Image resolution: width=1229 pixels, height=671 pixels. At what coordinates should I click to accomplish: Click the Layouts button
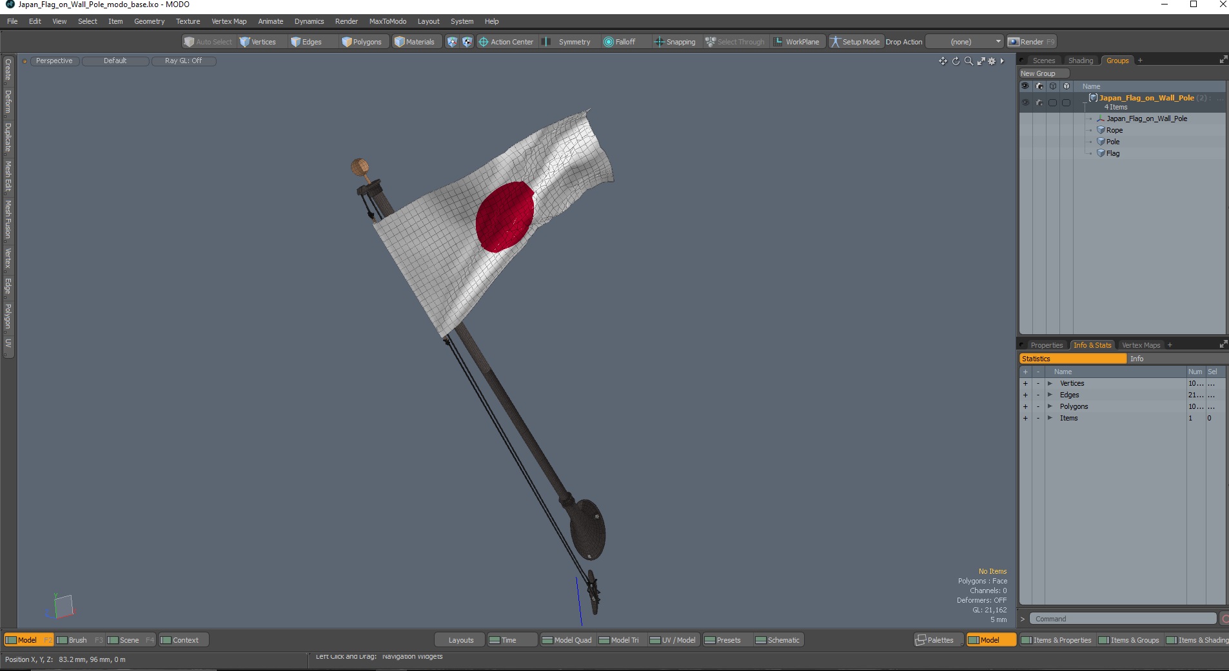coord(460,640)
